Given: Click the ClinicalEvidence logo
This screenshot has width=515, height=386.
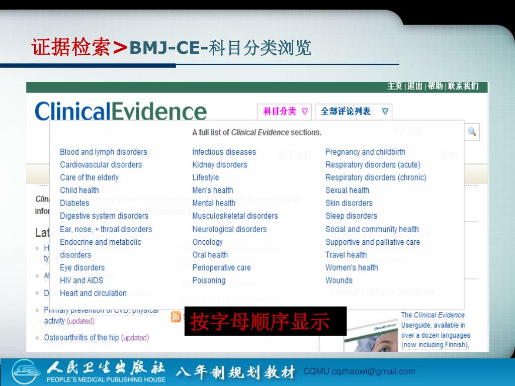Looking at the screenshot, I should click(x=121, y=112).
